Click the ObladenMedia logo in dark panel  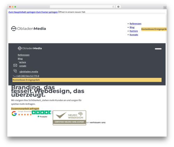30,48
